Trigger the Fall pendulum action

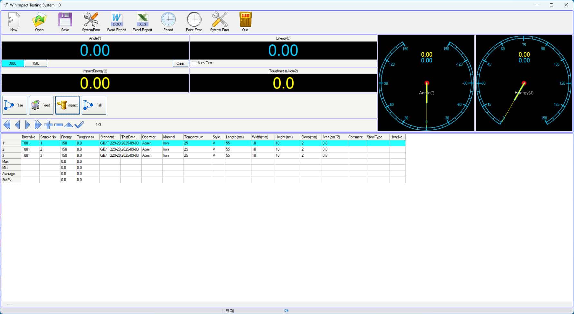point(94,105)
